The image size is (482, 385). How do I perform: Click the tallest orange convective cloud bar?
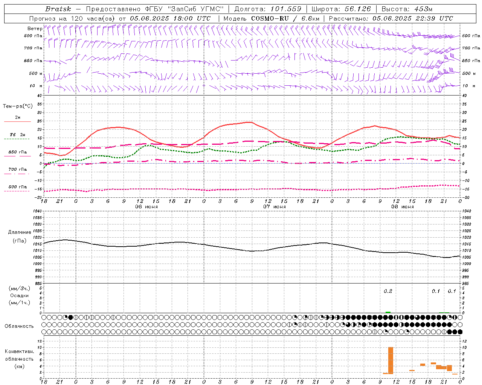(390, 360)
